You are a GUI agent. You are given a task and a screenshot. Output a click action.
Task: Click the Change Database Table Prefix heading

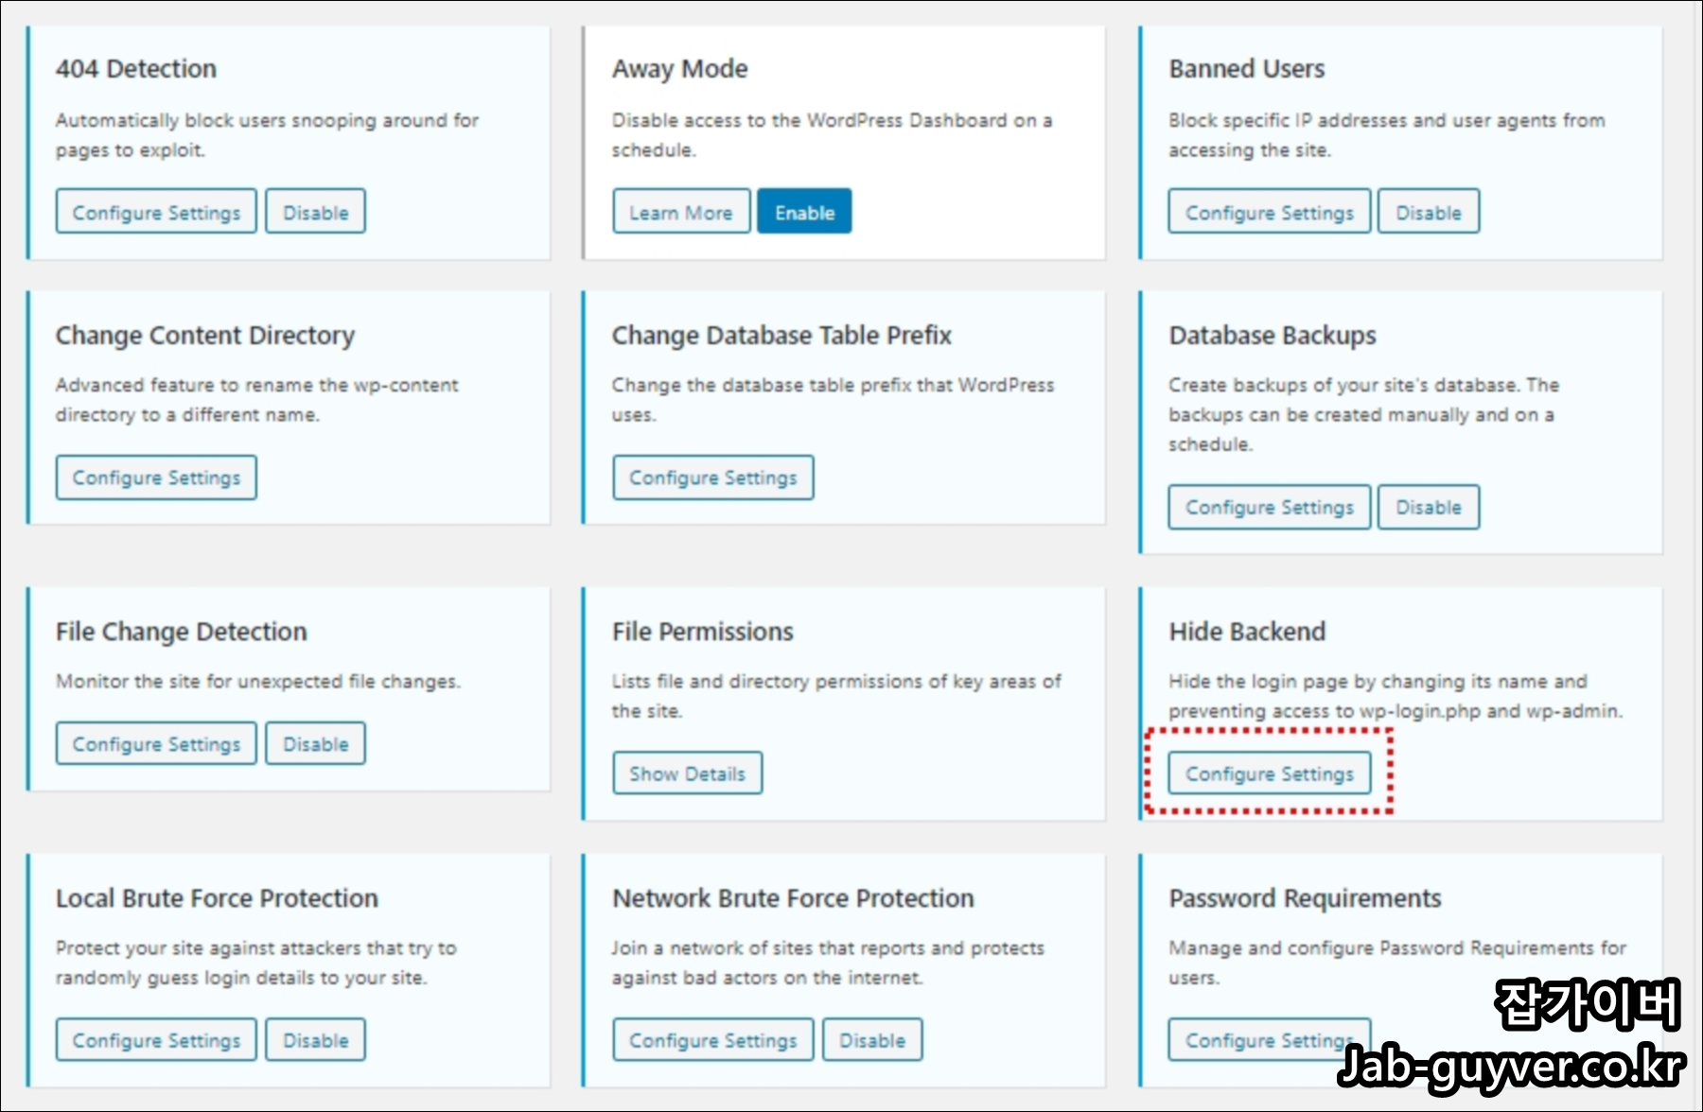[x=781, y=335]
